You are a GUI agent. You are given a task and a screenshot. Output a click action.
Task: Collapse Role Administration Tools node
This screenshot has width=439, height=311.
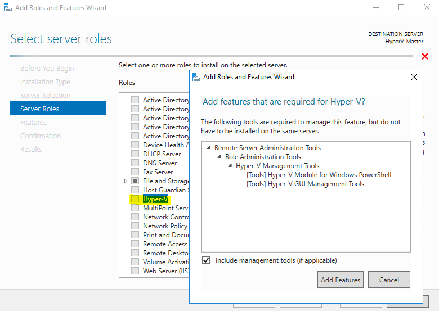pyautogui.click(x=219, y=156)
